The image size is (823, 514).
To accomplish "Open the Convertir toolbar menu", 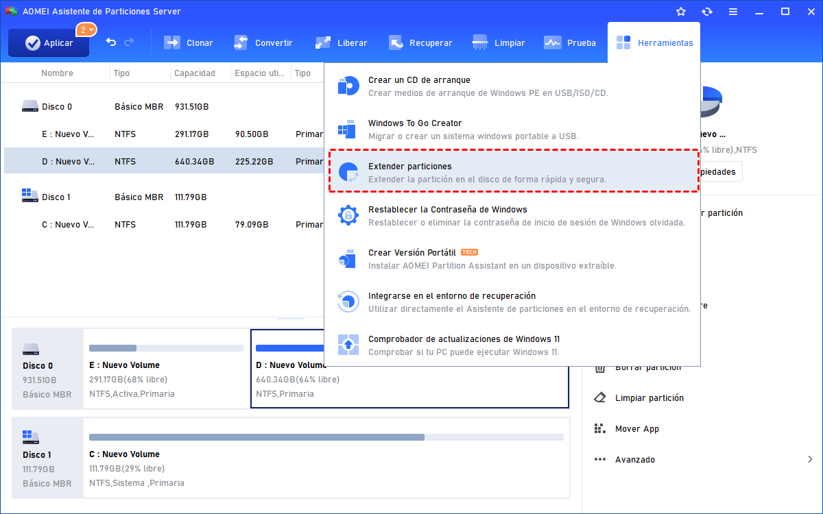I will 263,42.
